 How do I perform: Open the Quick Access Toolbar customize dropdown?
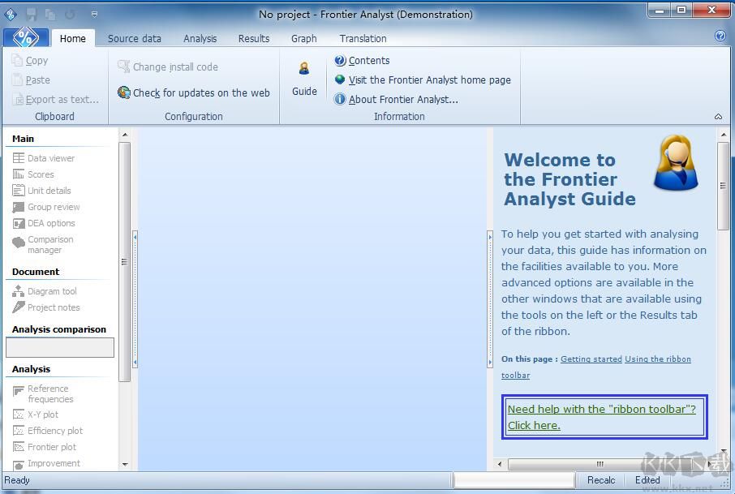tap(94, 14)
